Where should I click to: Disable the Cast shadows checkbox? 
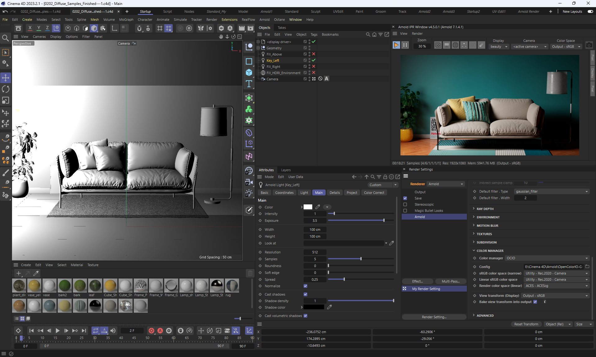[305, 294]
